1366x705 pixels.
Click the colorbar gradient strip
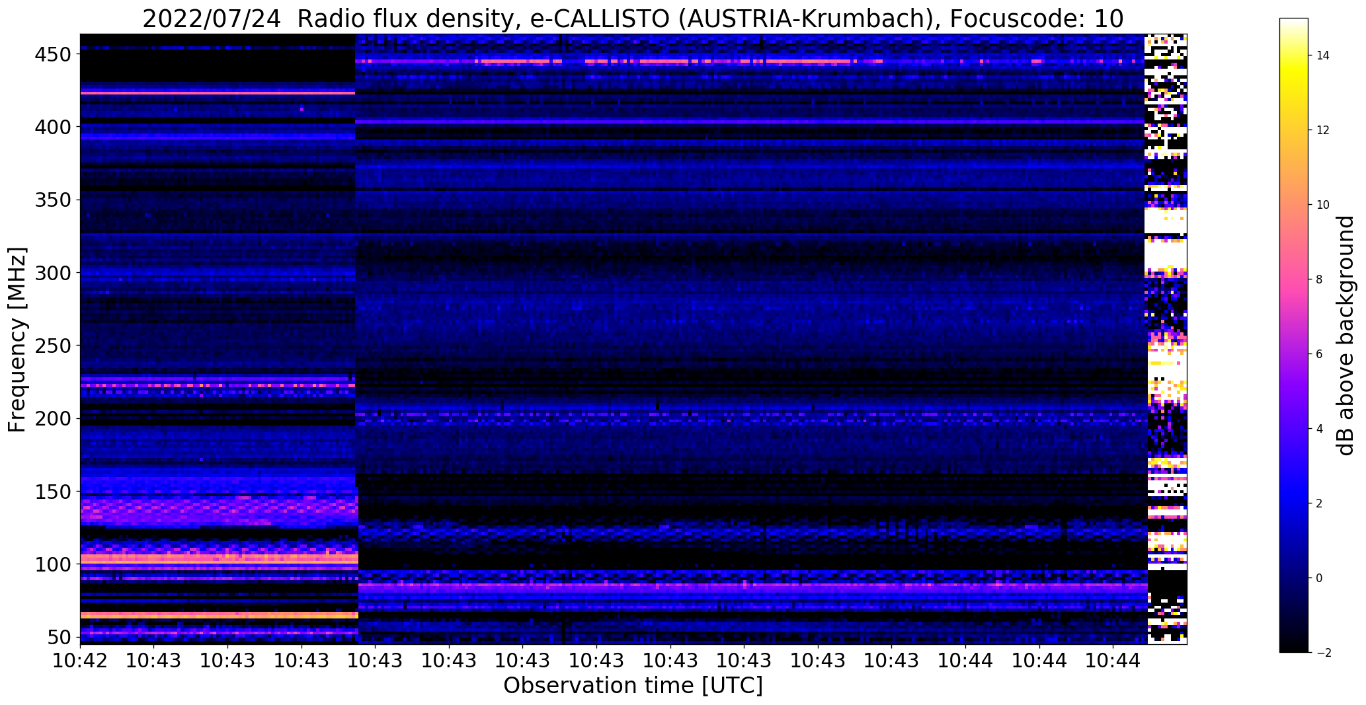click(1294, 335)
